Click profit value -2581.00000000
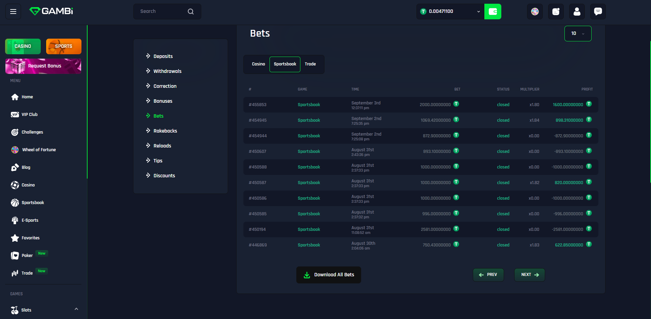The height and width of the screenshot is (319, 651). pos(568,230)
